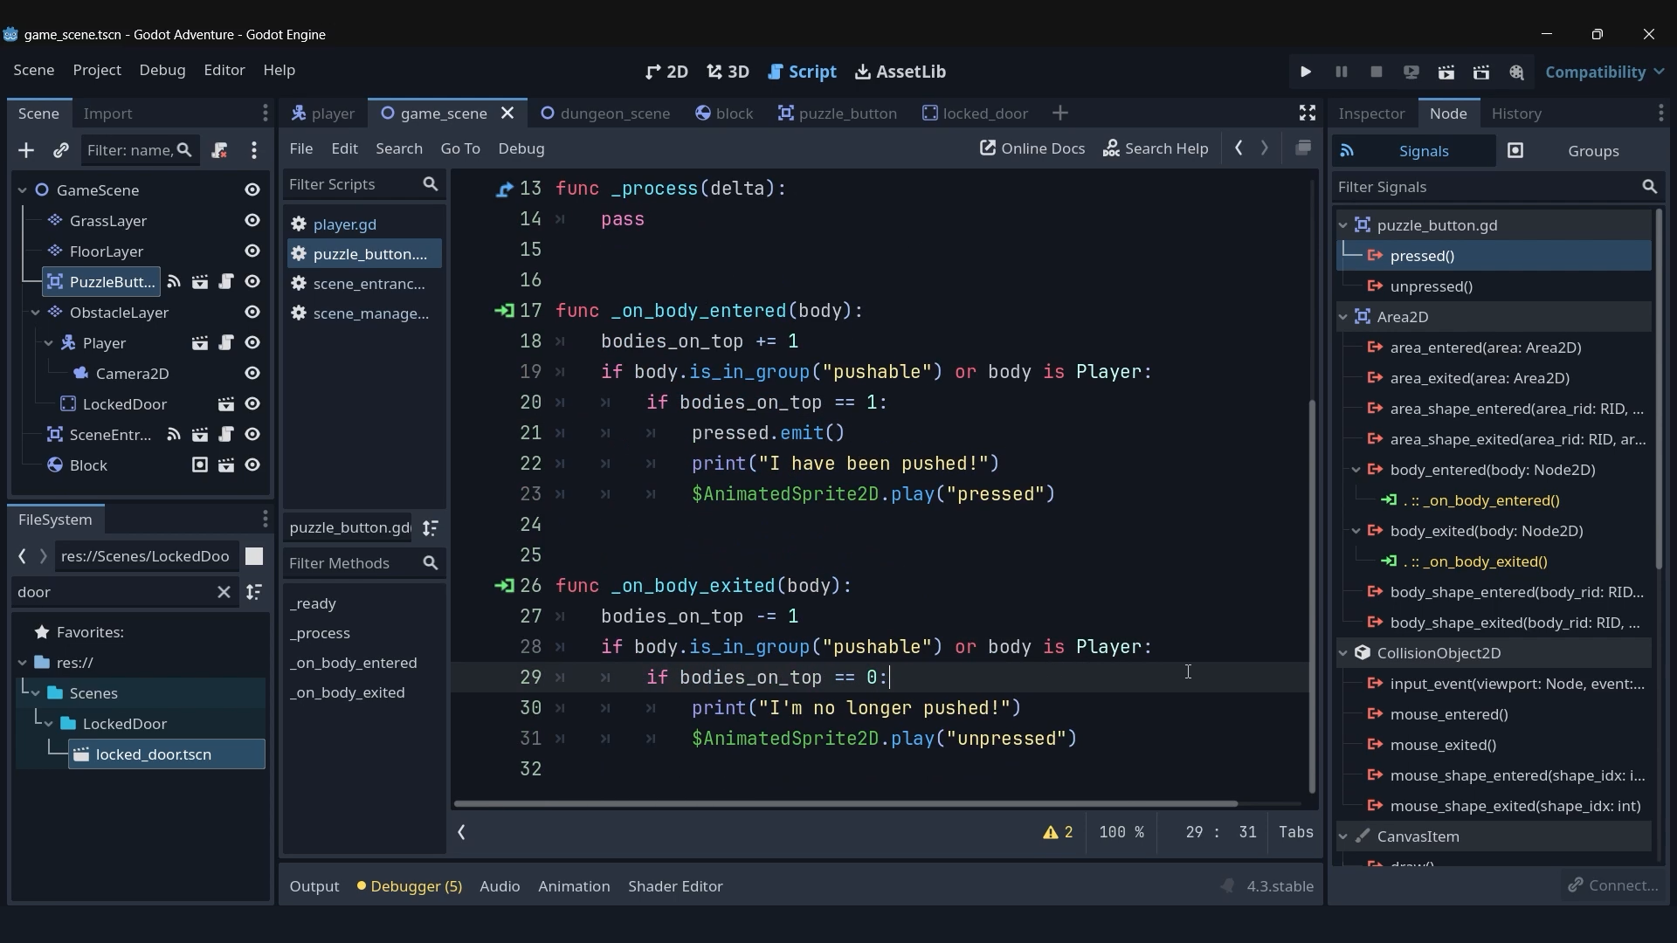Open the dungeon_scene tab

click(605, 113)
